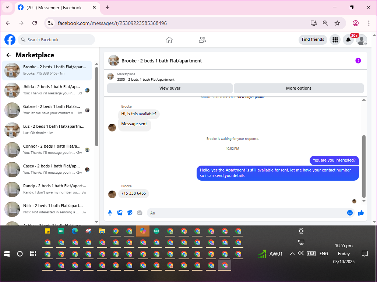Screen dimensions: 377x282
Task: Open Microsoft Edge from the taskbar
Action: 75,231
